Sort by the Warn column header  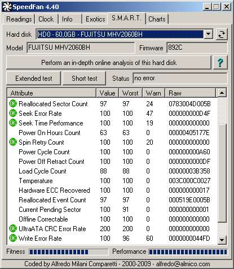pyautogui.click(x=153, y=93)
